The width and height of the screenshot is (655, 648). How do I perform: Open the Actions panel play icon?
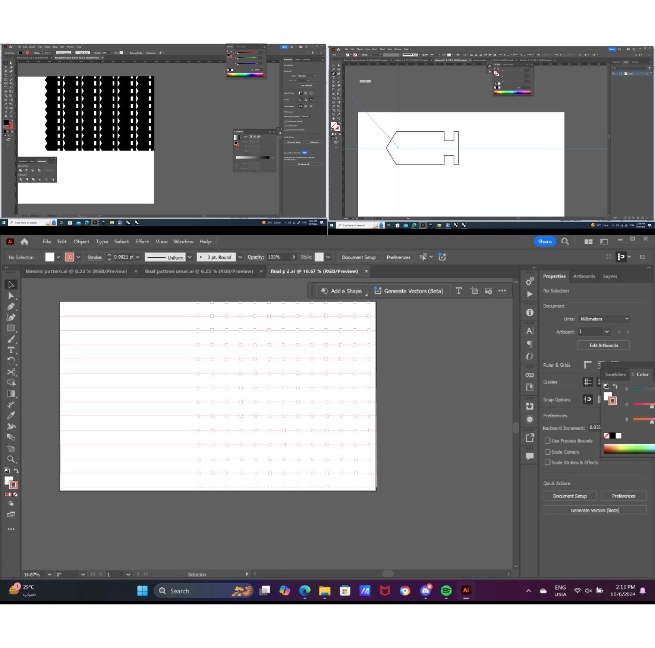[x=530, y=294]
